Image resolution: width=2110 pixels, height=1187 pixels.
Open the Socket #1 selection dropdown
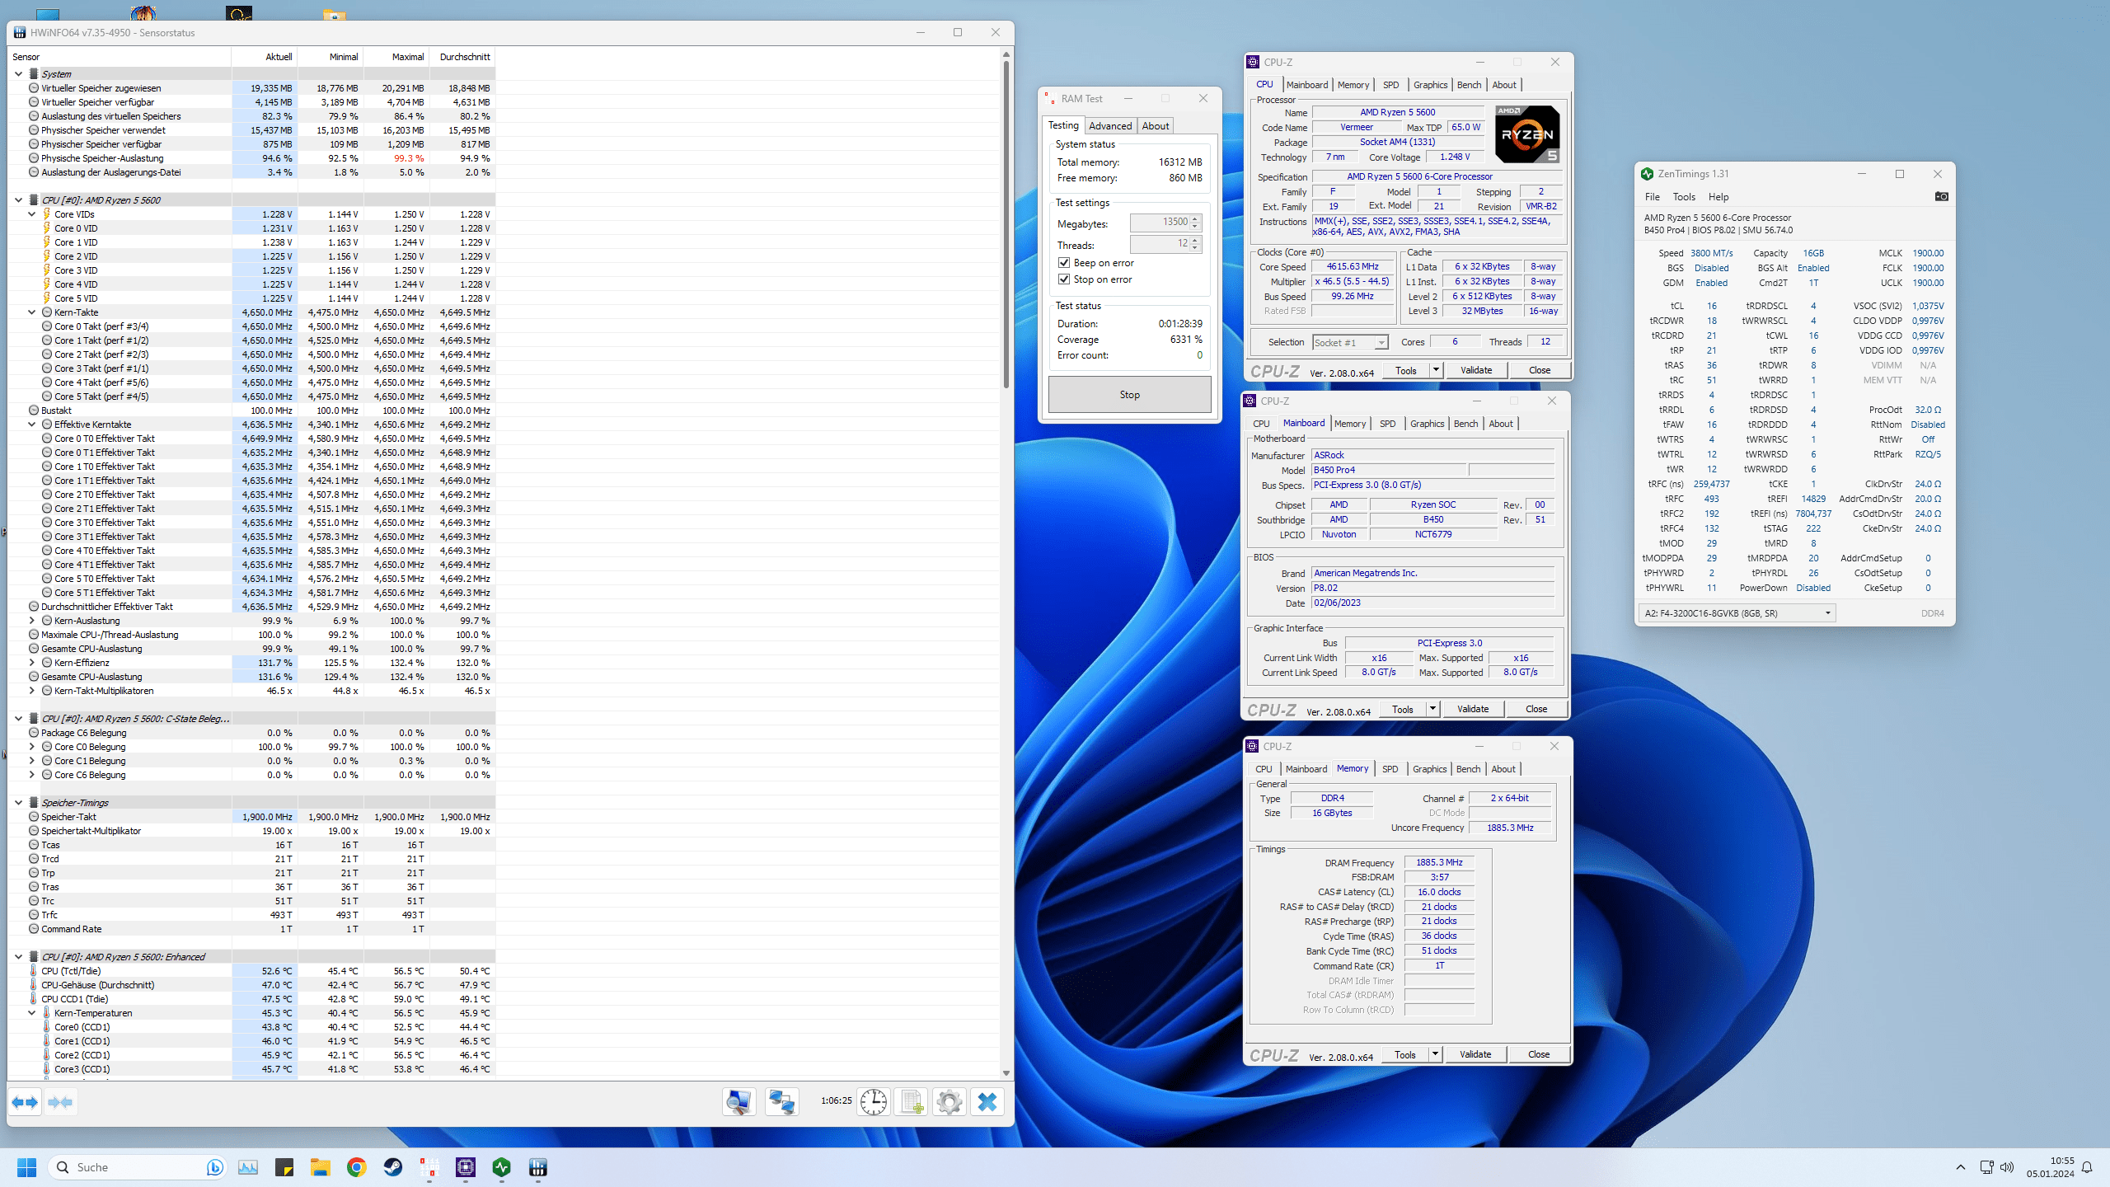coord(1350,342)
